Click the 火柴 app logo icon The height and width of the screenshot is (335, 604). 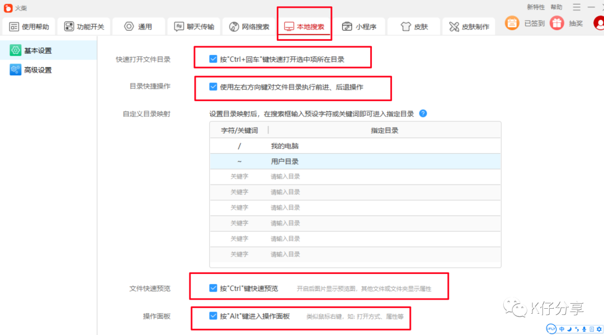point(8,8)
